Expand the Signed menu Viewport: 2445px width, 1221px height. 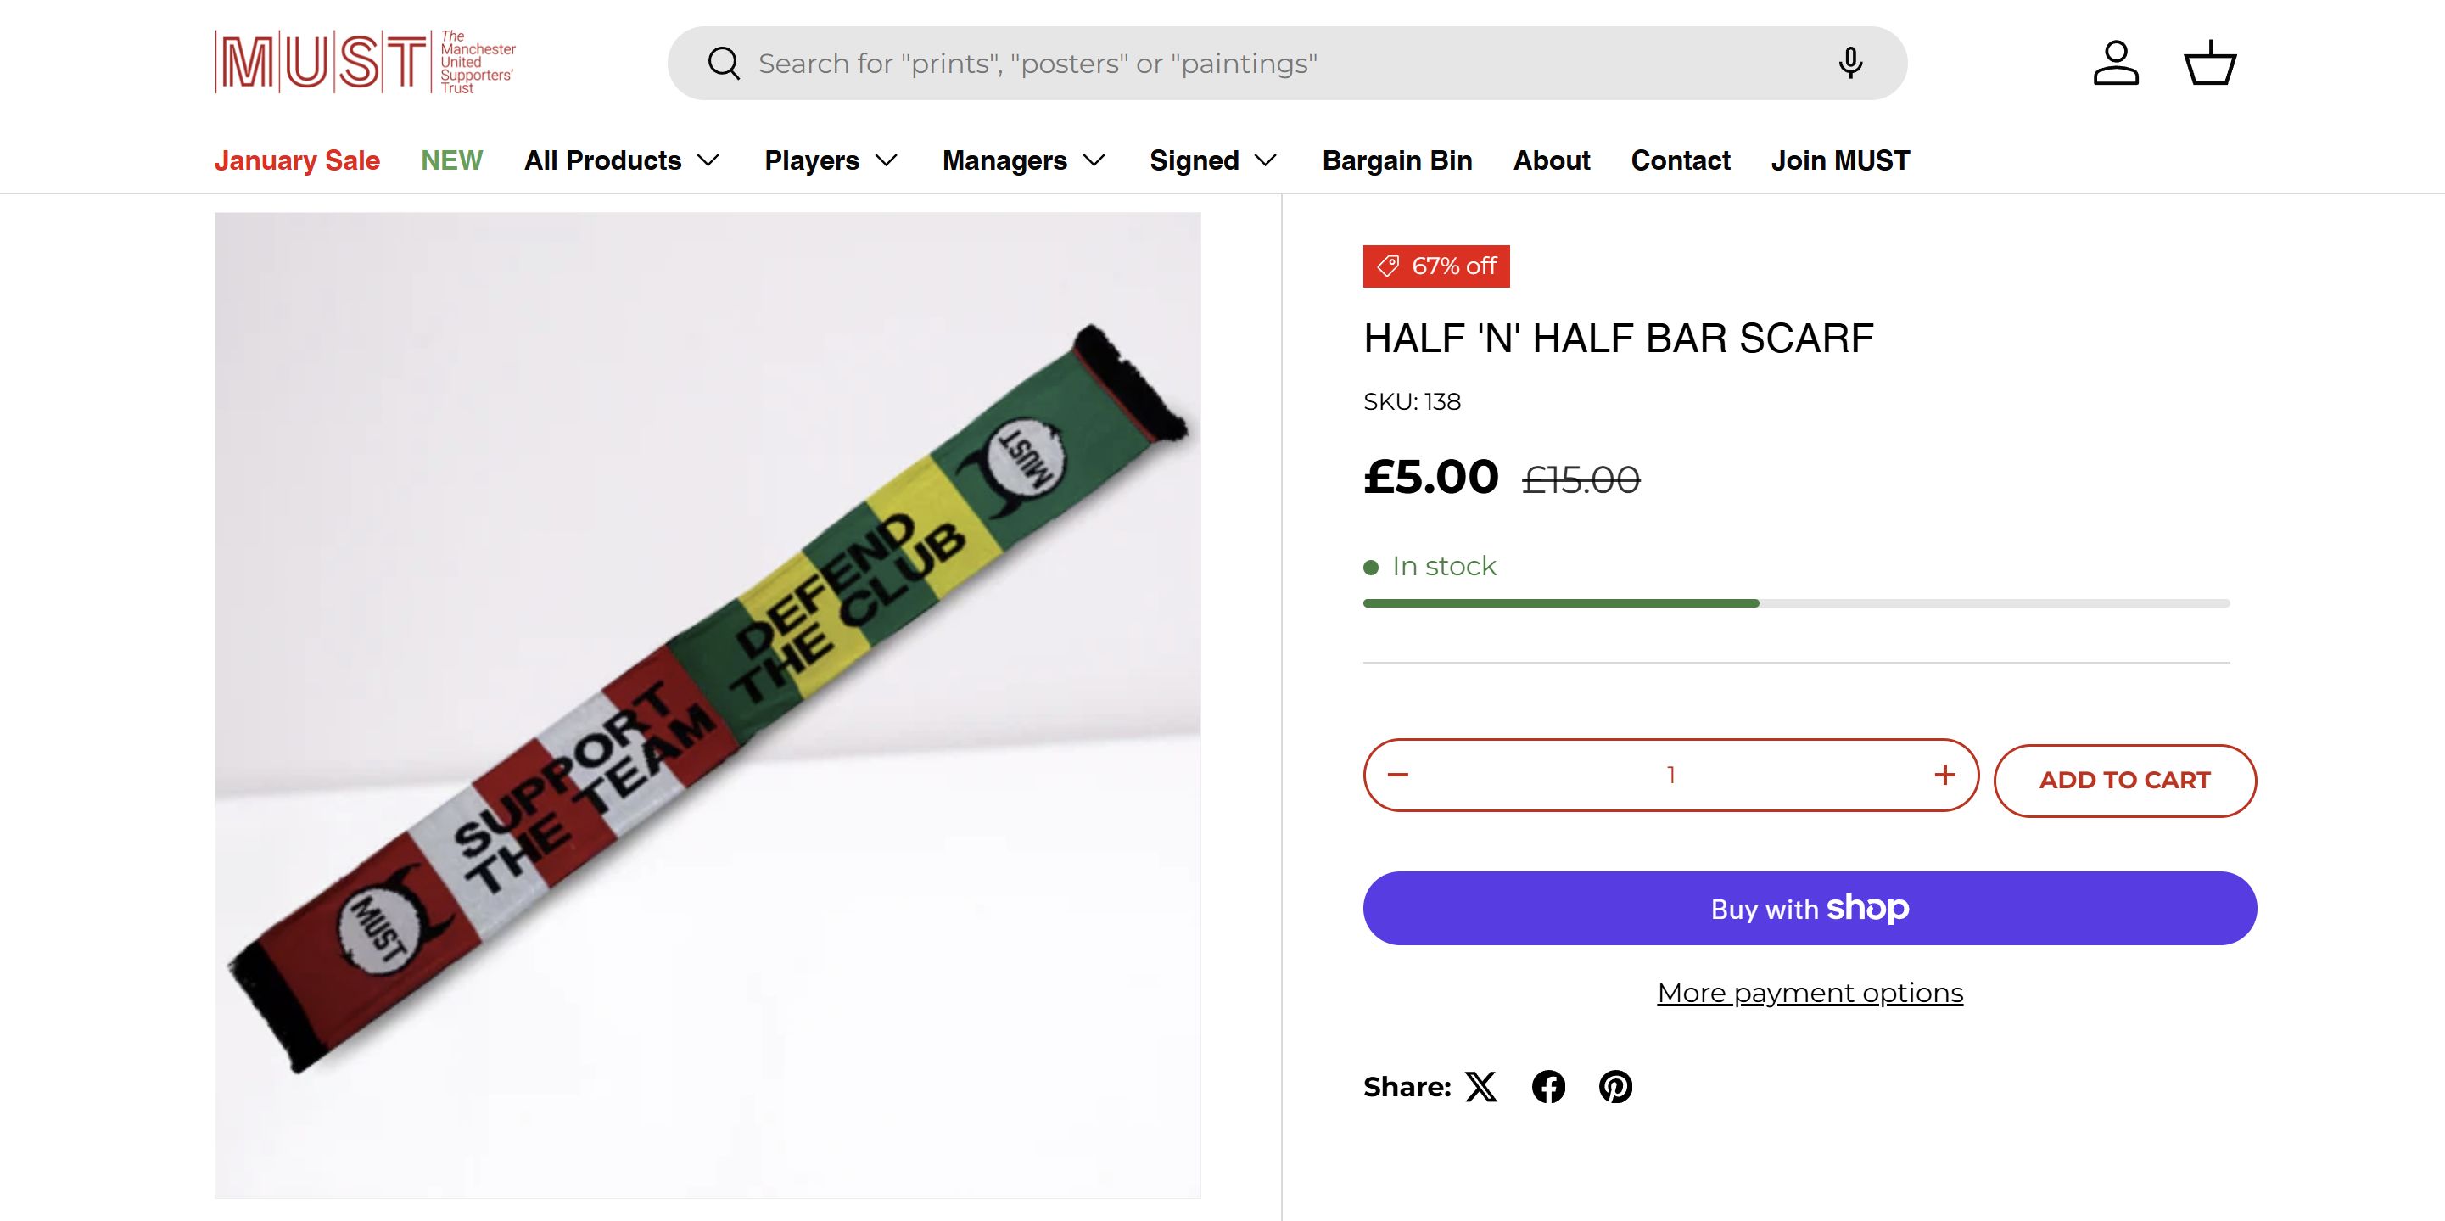1212,160
